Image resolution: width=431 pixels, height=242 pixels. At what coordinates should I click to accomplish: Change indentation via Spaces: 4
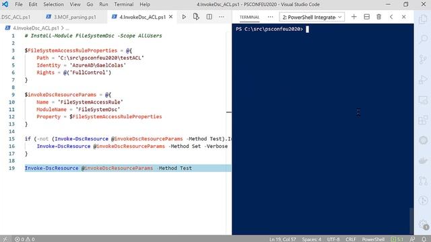(x=311, y=239)
